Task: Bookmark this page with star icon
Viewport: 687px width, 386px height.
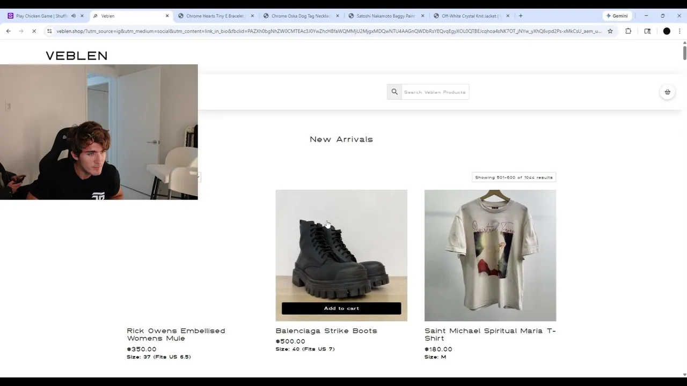Action: [610, 31]
